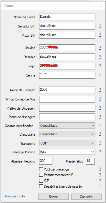Click the Manter ativo value field
This screenshot has height=203, width=106.
coord(90,161)
